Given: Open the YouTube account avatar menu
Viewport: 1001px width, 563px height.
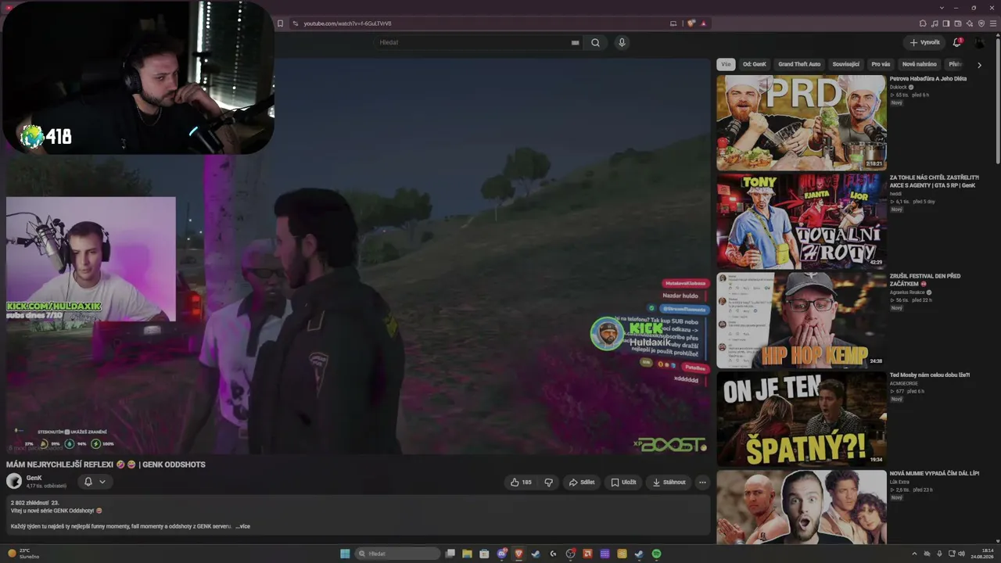Looking at the screenshot, I should click(979, 42).
